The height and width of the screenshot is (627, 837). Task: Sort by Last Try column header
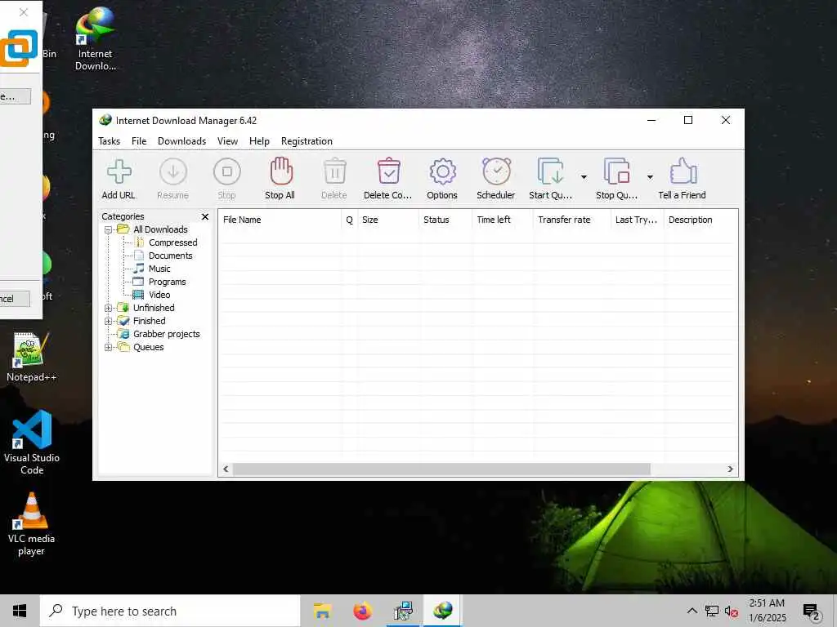coord(638,220)
